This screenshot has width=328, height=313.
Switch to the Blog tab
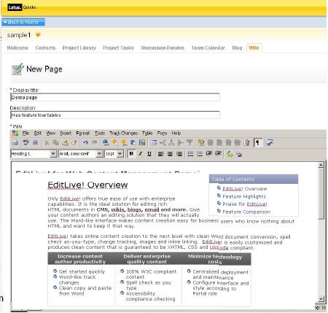point(237,47)
